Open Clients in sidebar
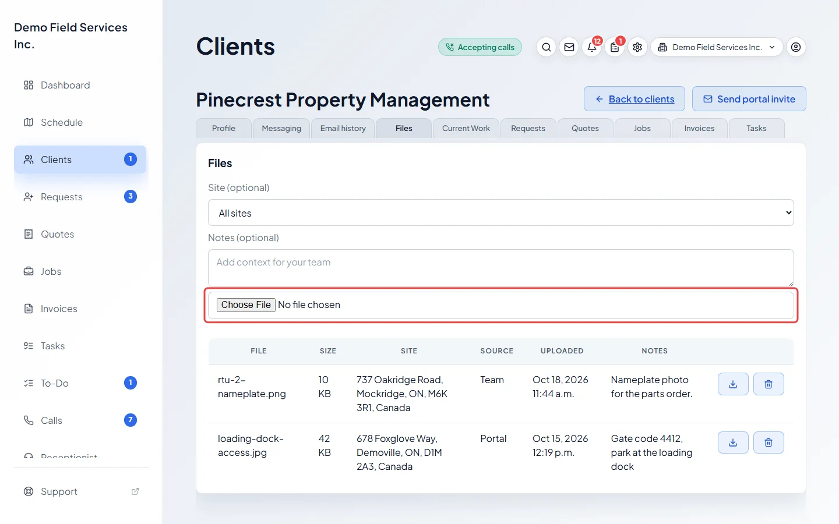 [80, 160]
